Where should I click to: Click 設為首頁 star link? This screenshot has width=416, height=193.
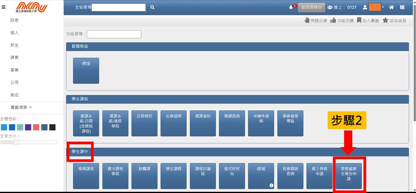click(x=394, y=20)
